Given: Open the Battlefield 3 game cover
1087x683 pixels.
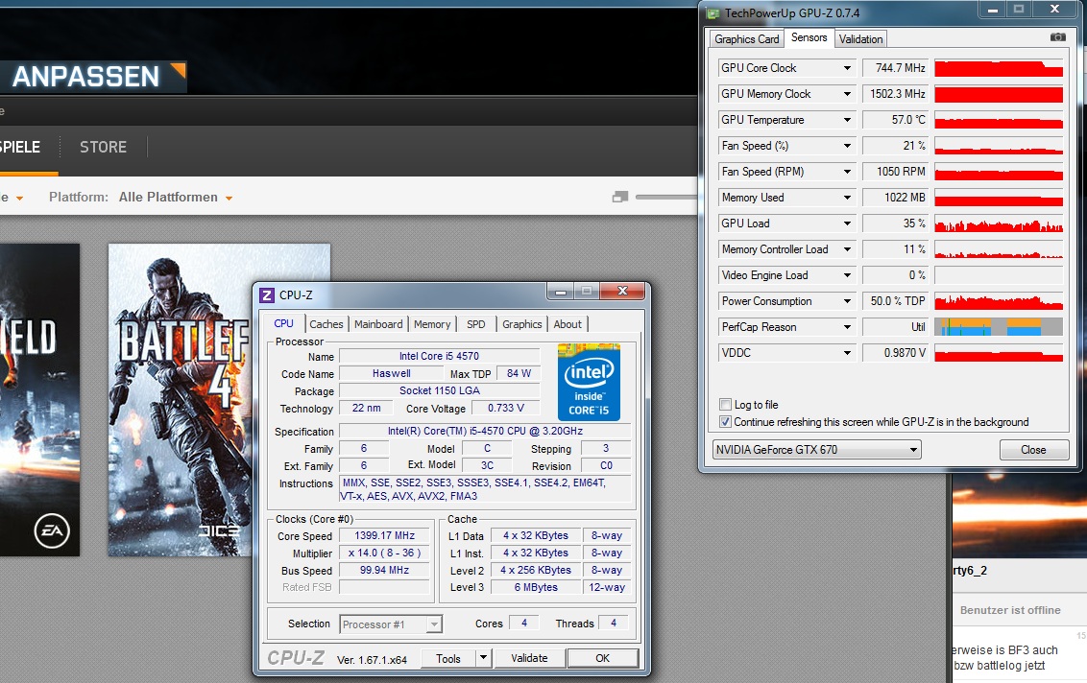Looking at the screenshot, I should click(x=39, y=400).
